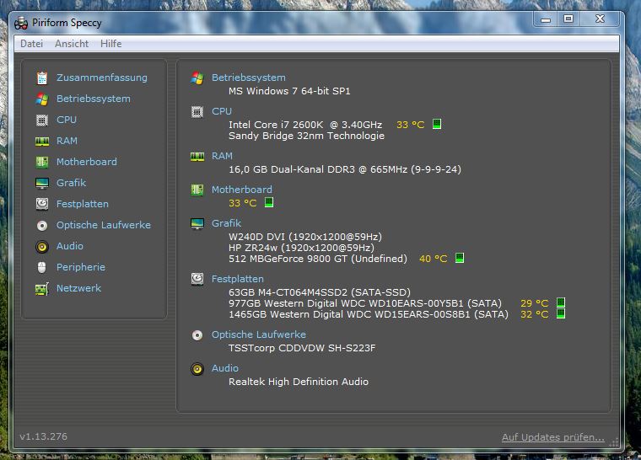Select Zusammenfassung in the sidebar
This screenshot has width=641, height=460.
point(102,78)
